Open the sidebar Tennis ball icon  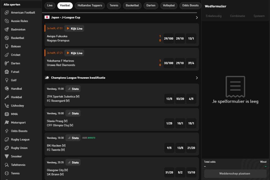point(7,173)
